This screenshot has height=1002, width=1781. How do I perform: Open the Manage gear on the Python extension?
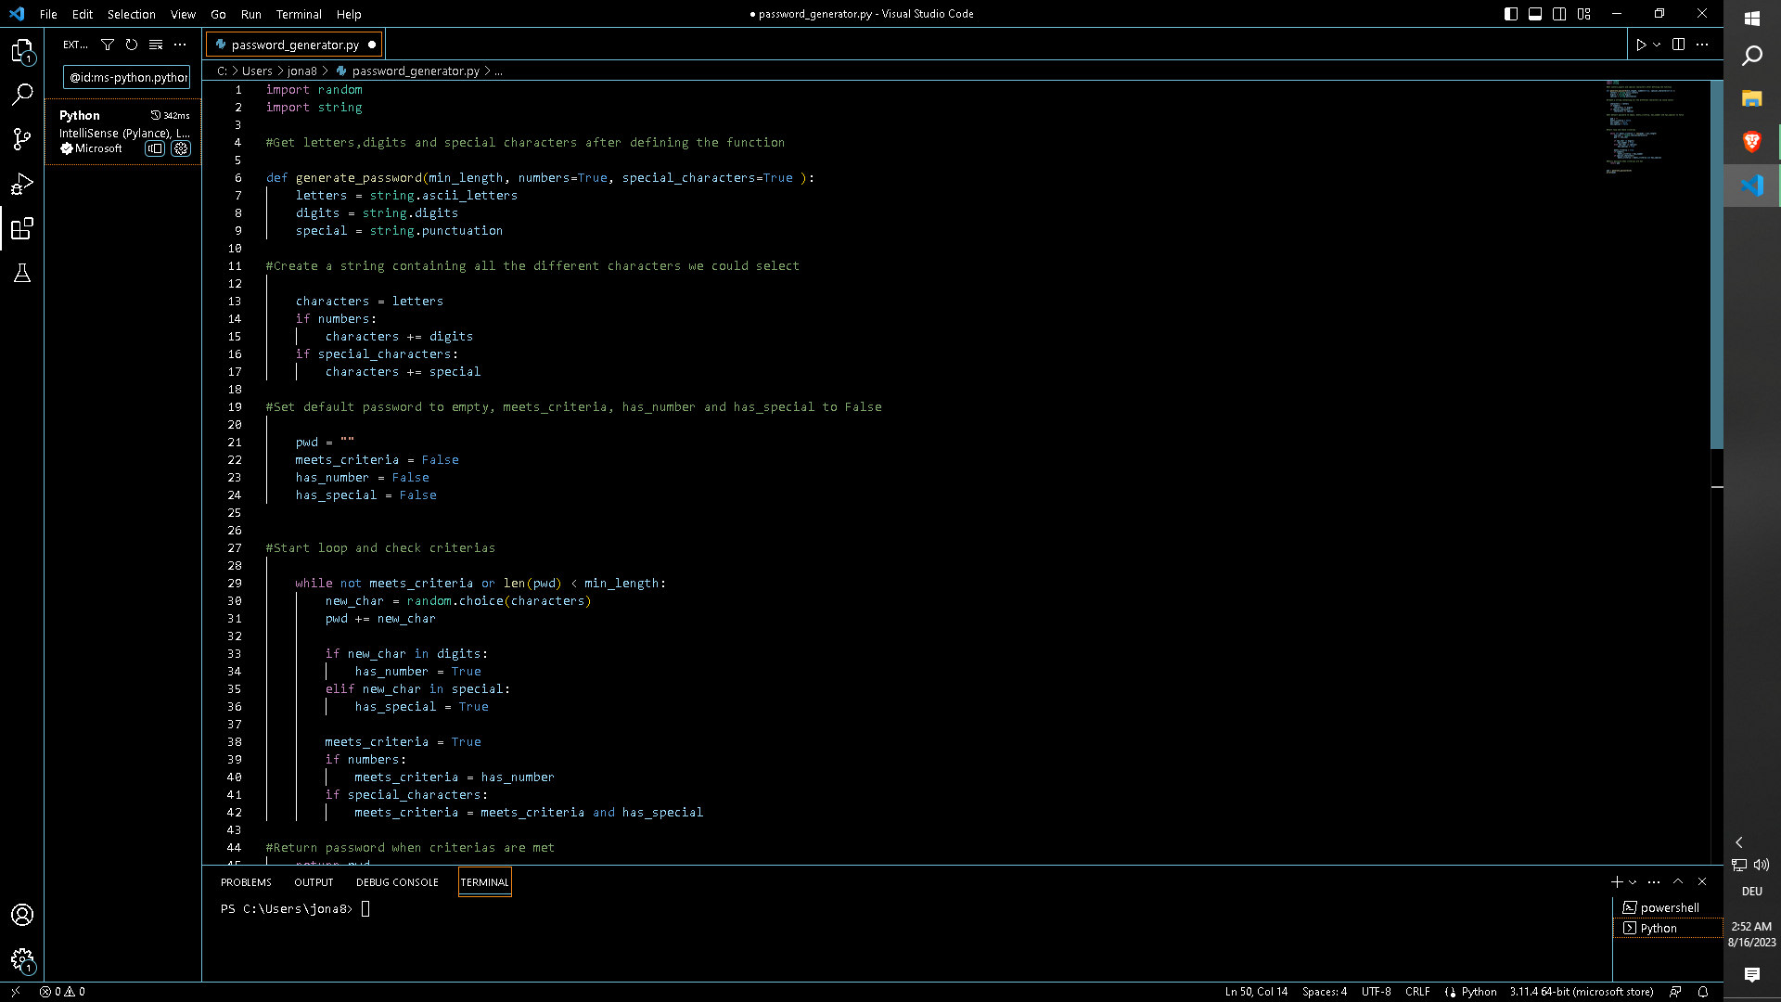[x=182, y=148]
